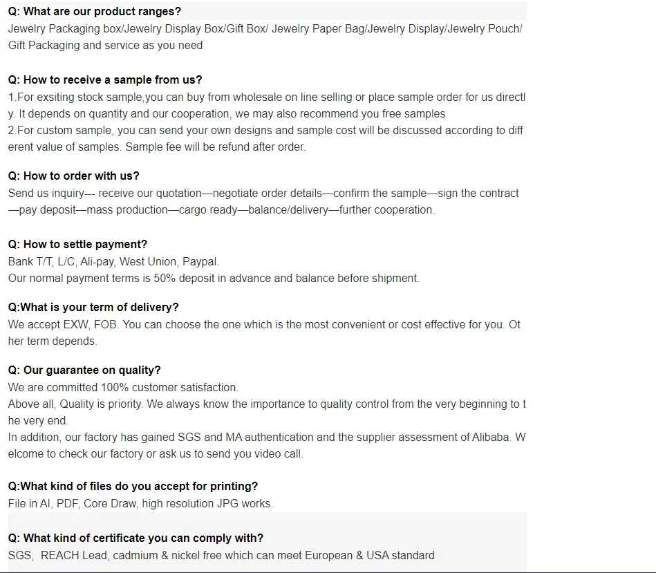
Task: Click 'What kind of certificate' question heading
Action: pos(135,538)
